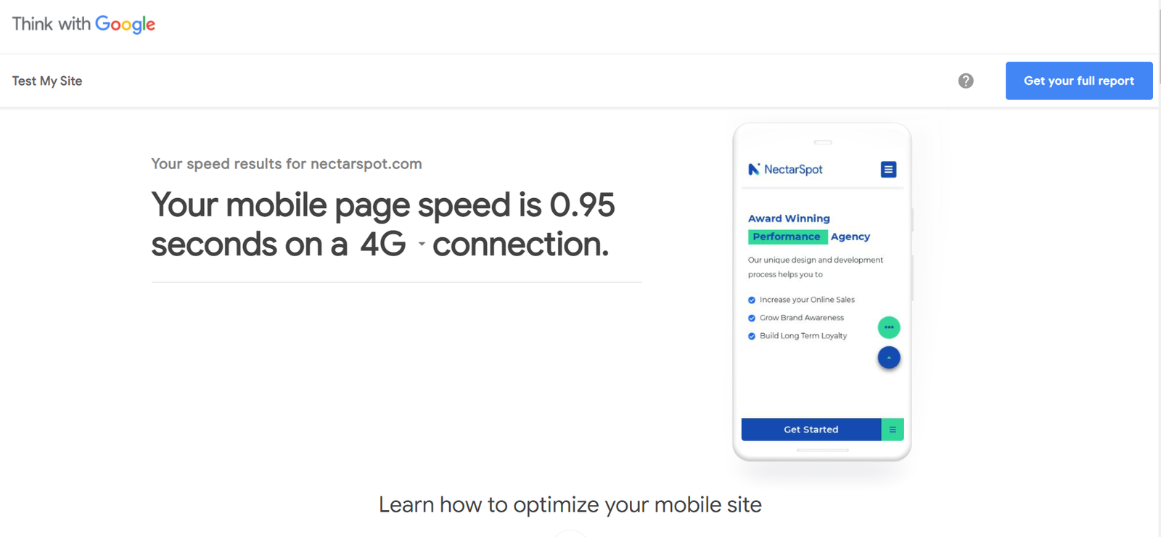Click checkmark beside Grow Brand Awareness

[752, 318]
